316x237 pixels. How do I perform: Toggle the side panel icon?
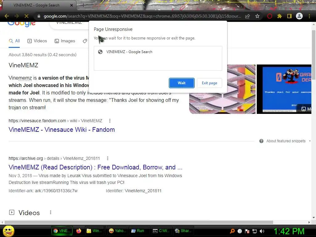pyautogui.click(x=289, y=16)
